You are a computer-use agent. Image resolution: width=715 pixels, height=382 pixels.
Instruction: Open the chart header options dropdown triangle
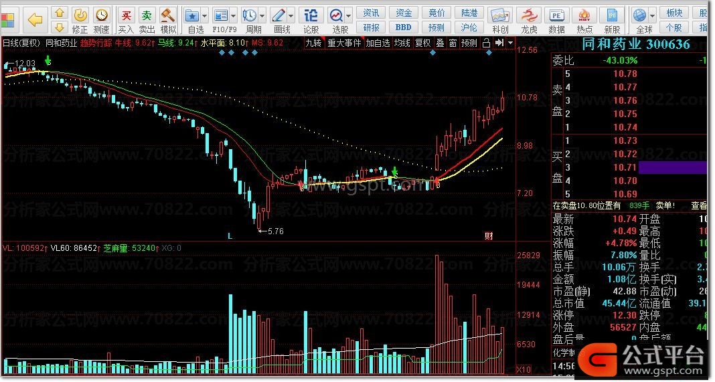[x=510, y=43]
